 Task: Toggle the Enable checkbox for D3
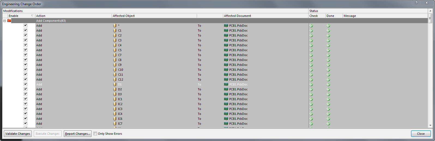tap(25, 94)
